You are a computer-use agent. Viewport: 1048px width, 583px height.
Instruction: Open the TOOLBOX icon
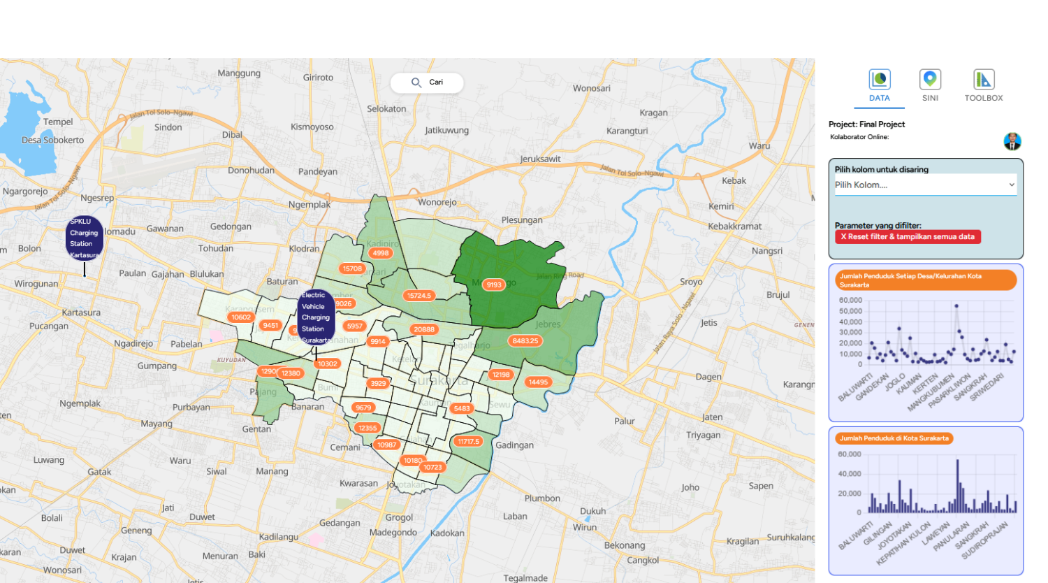coord(983,79)
